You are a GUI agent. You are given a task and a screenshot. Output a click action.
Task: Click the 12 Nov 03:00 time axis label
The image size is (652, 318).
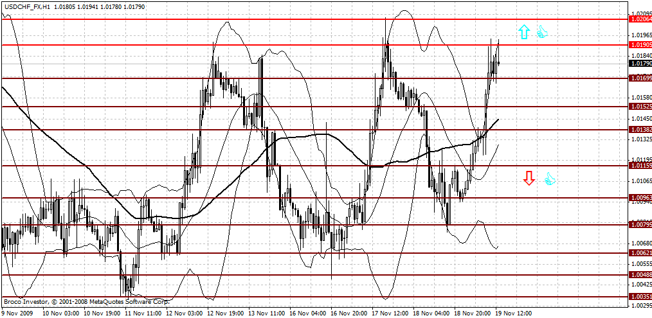(x=184, y=313)
